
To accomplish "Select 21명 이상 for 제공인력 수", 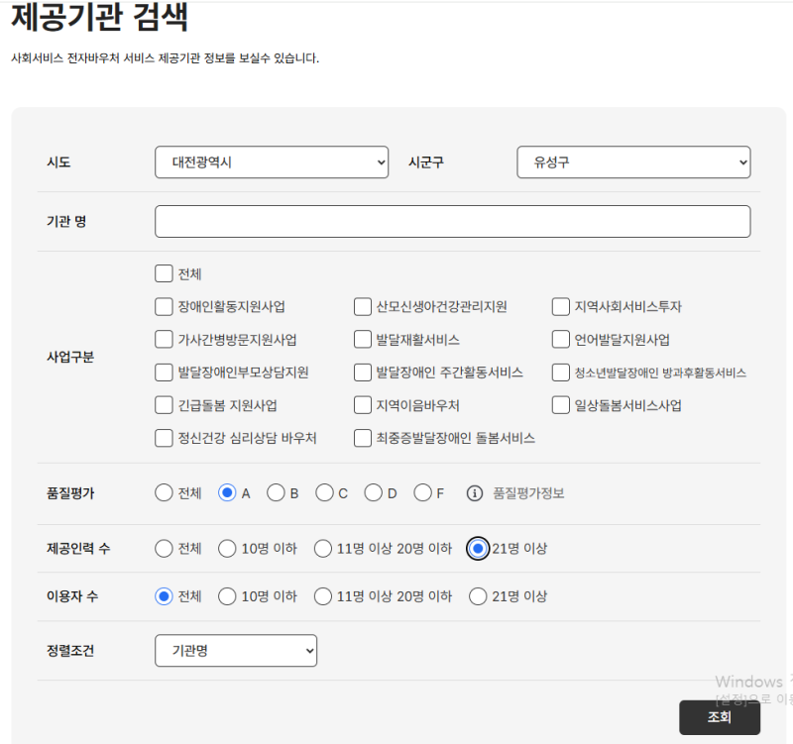I will (478, 549).
